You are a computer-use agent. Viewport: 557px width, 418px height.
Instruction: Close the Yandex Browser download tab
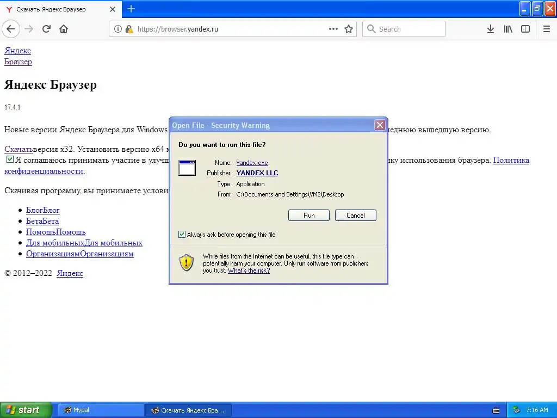point(112,9)
